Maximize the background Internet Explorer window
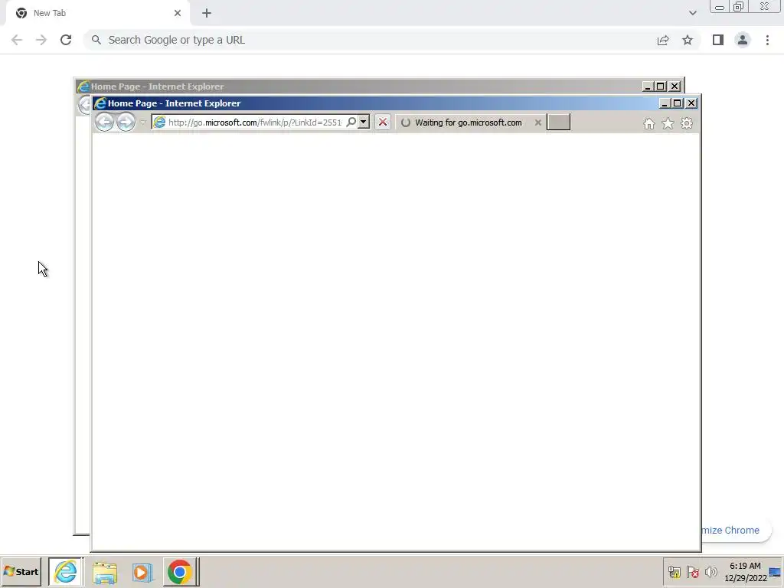Viewport: 784px width, 588px height. click(x=661, y=87)
